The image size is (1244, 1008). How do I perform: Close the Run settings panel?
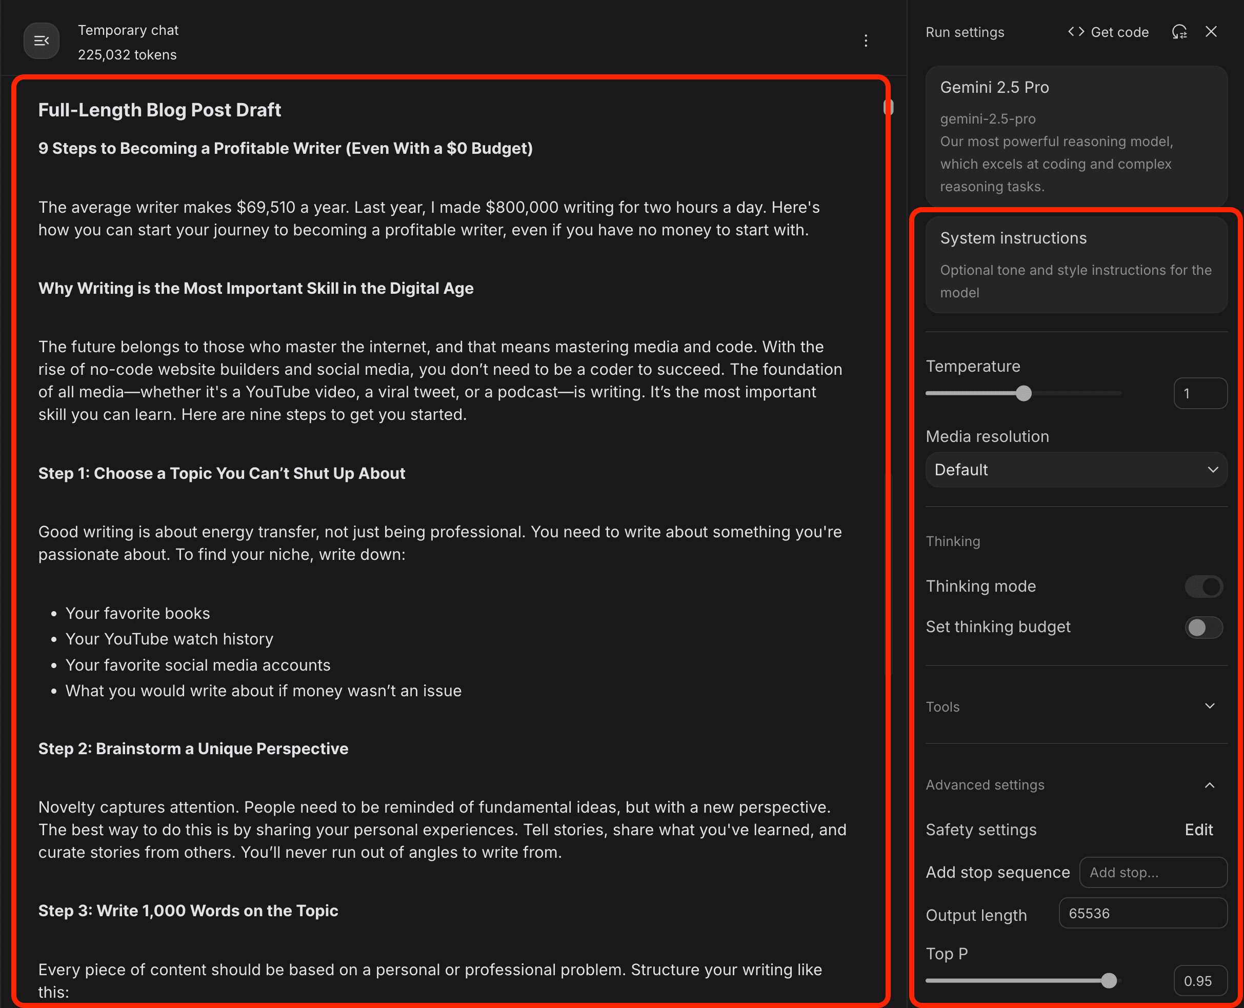(x=1211, y=32)
